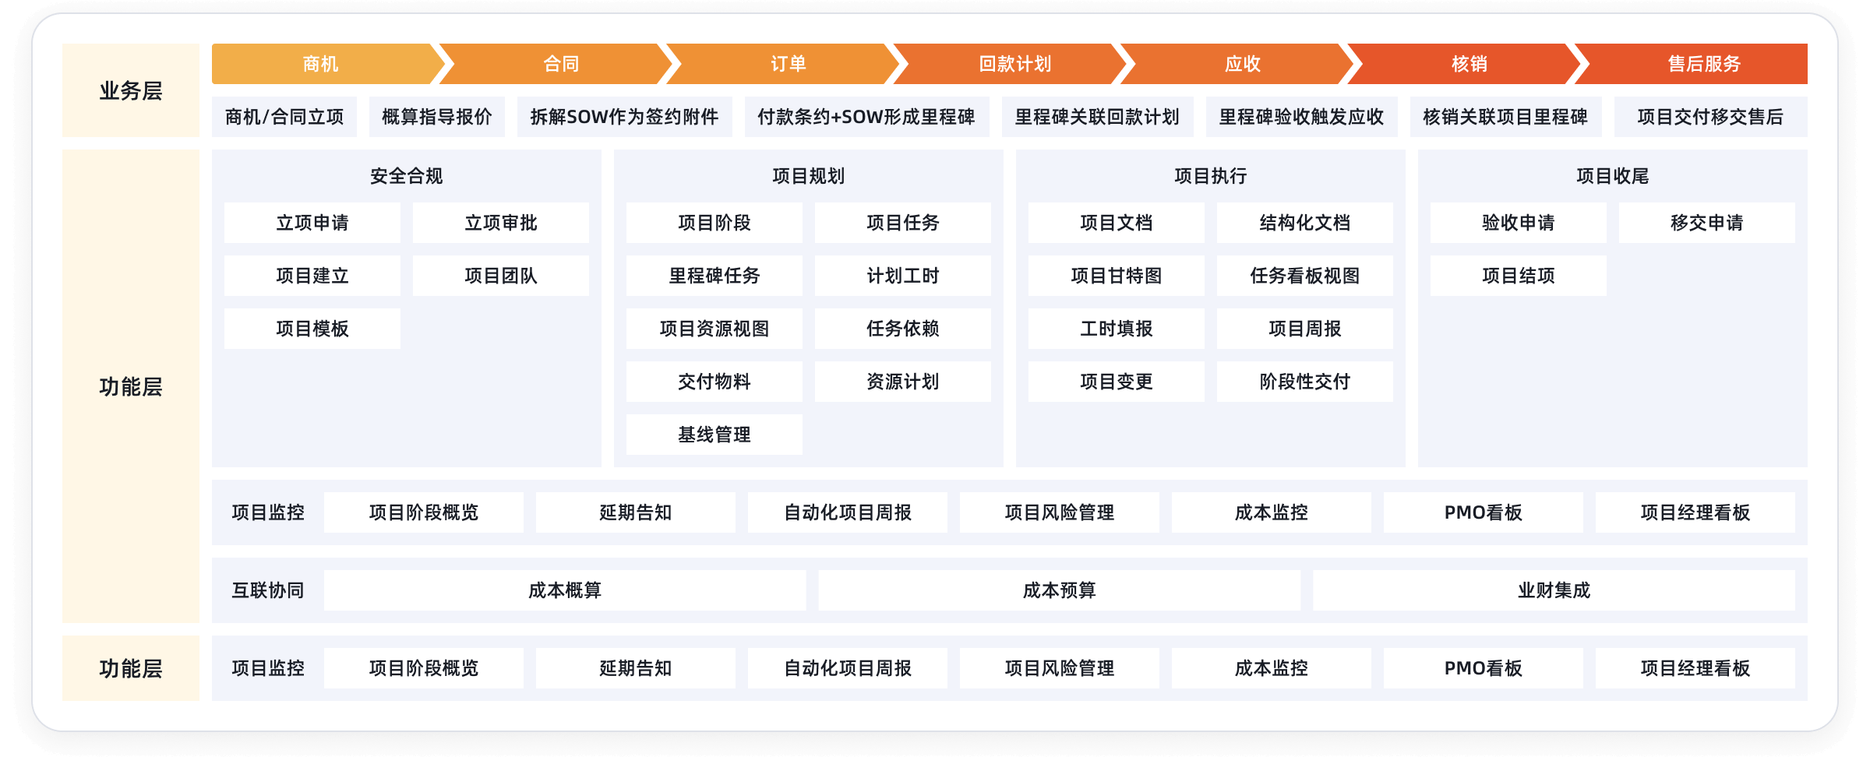Select 里程碑任务 in 项目规划
This screenshot has height=757, width=1870.
713,276
